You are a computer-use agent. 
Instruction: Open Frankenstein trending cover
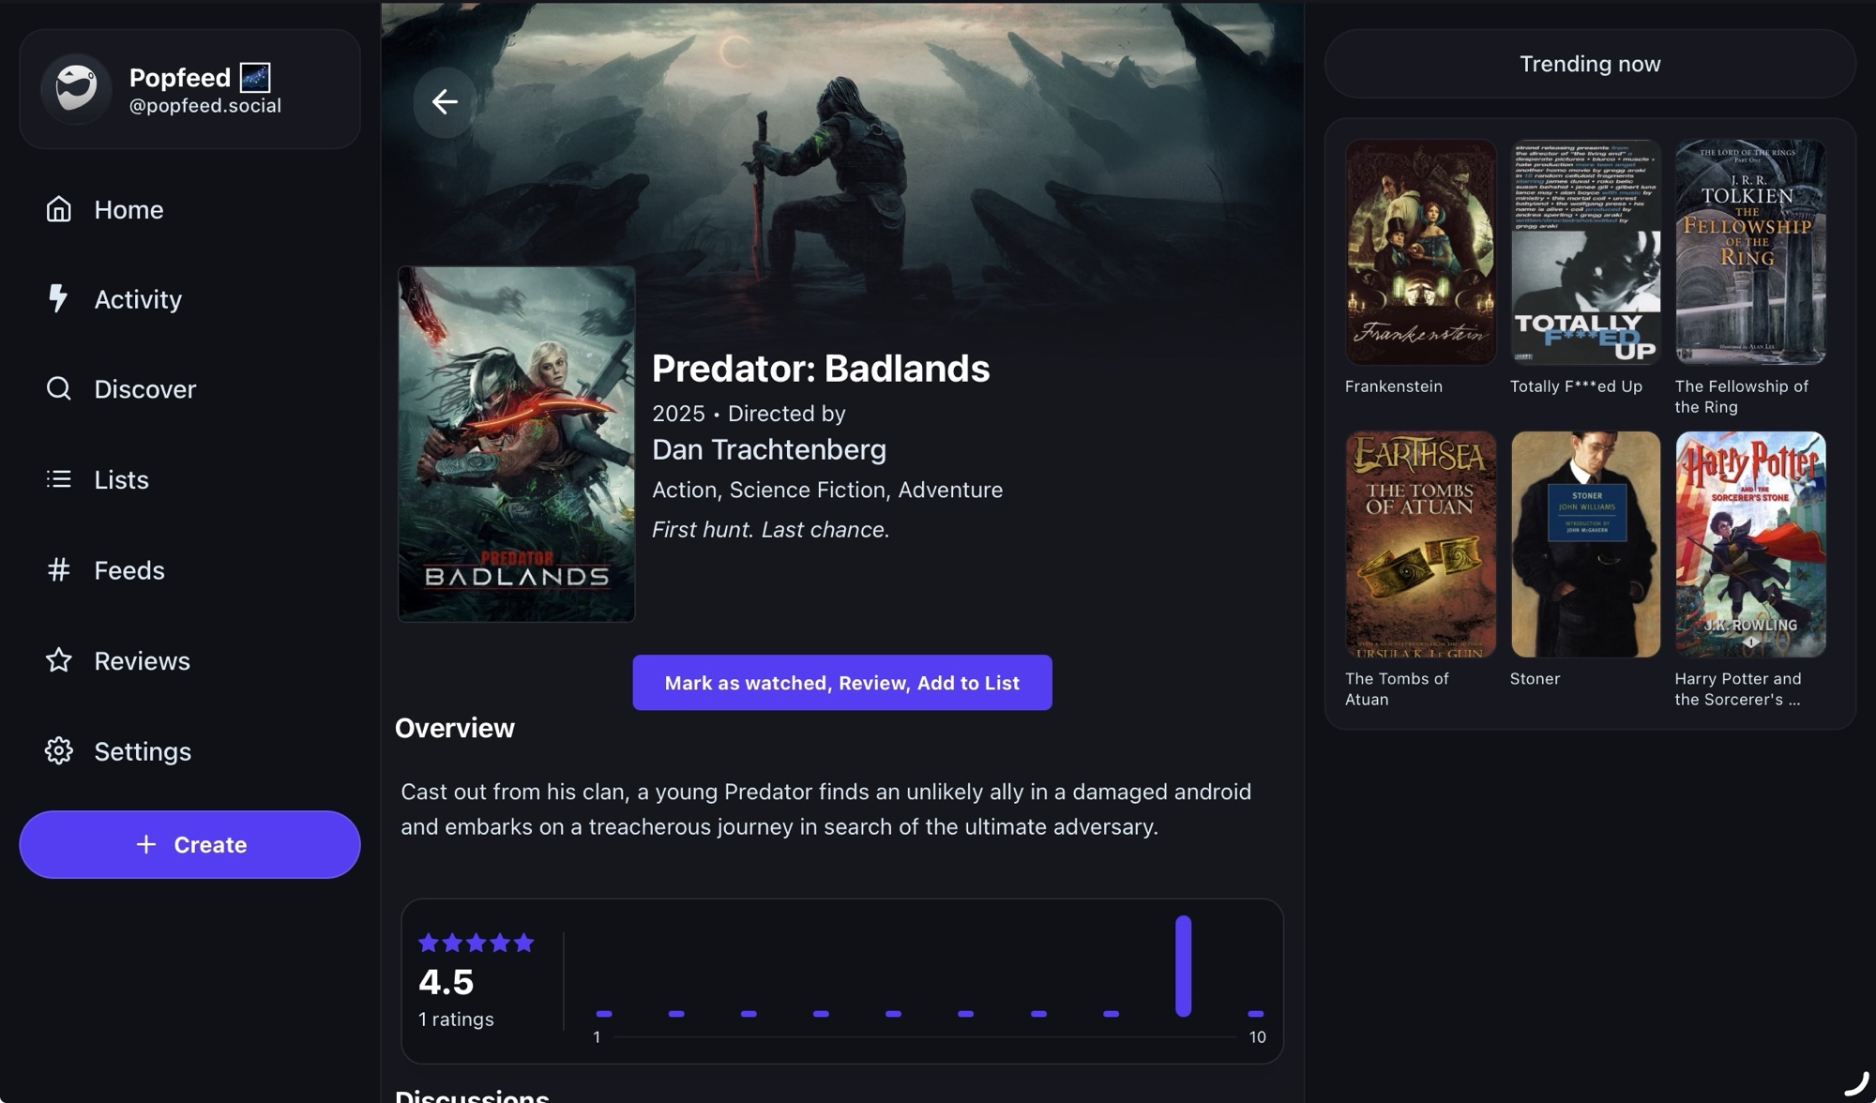[1420, 252]
